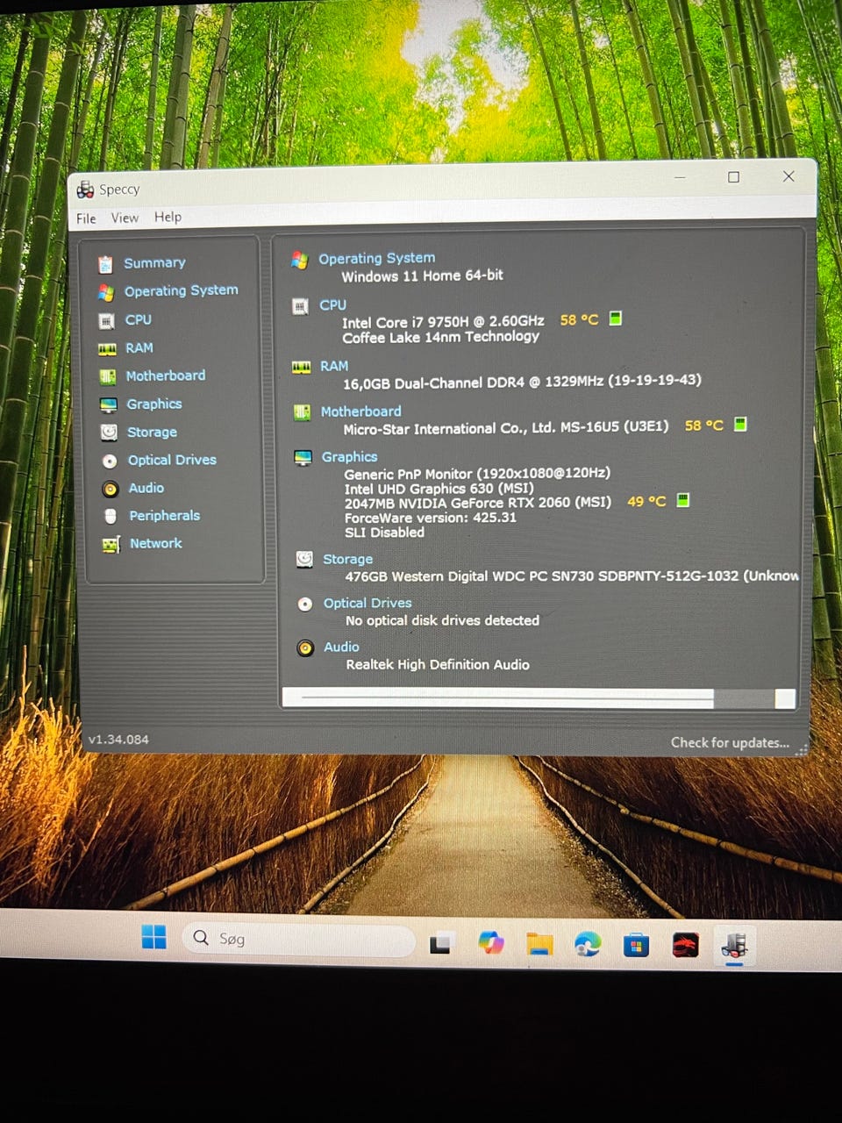842x1123 pixels.
Task: Click the CPU temperature status indicator icon
Action: (616, 318)
